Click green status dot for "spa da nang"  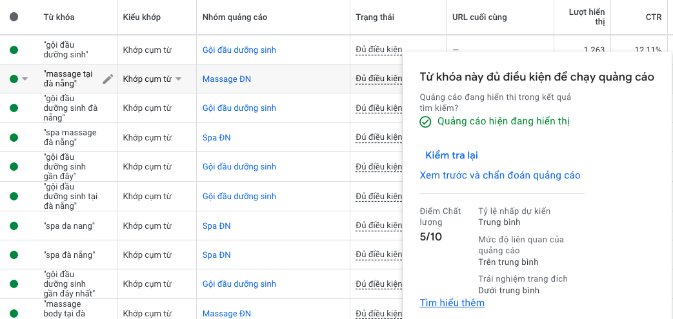coord(14,226)
